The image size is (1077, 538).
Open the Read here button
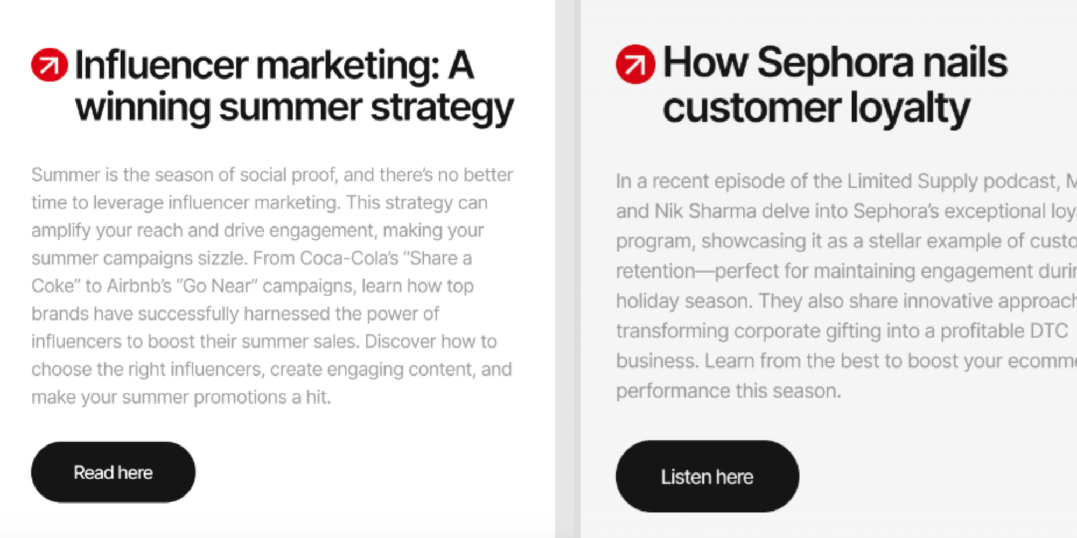[113, 472]
